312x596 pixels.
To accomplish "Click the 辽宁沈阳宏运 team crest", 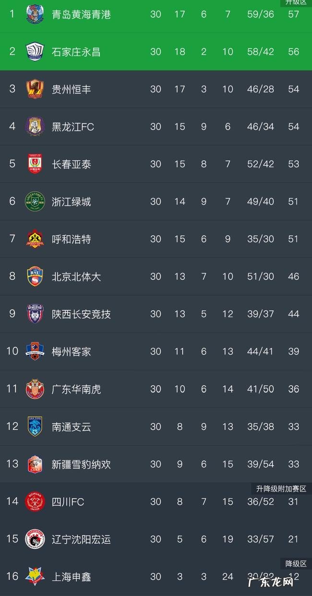I will [35, 539].
